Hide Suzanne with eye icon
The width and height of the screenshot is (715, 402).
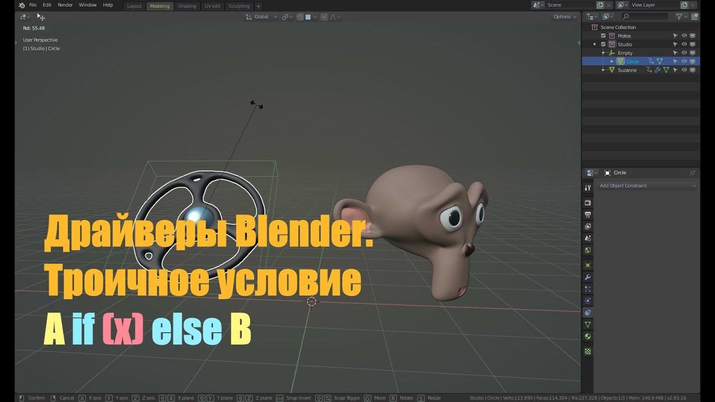tap(684, 70)
